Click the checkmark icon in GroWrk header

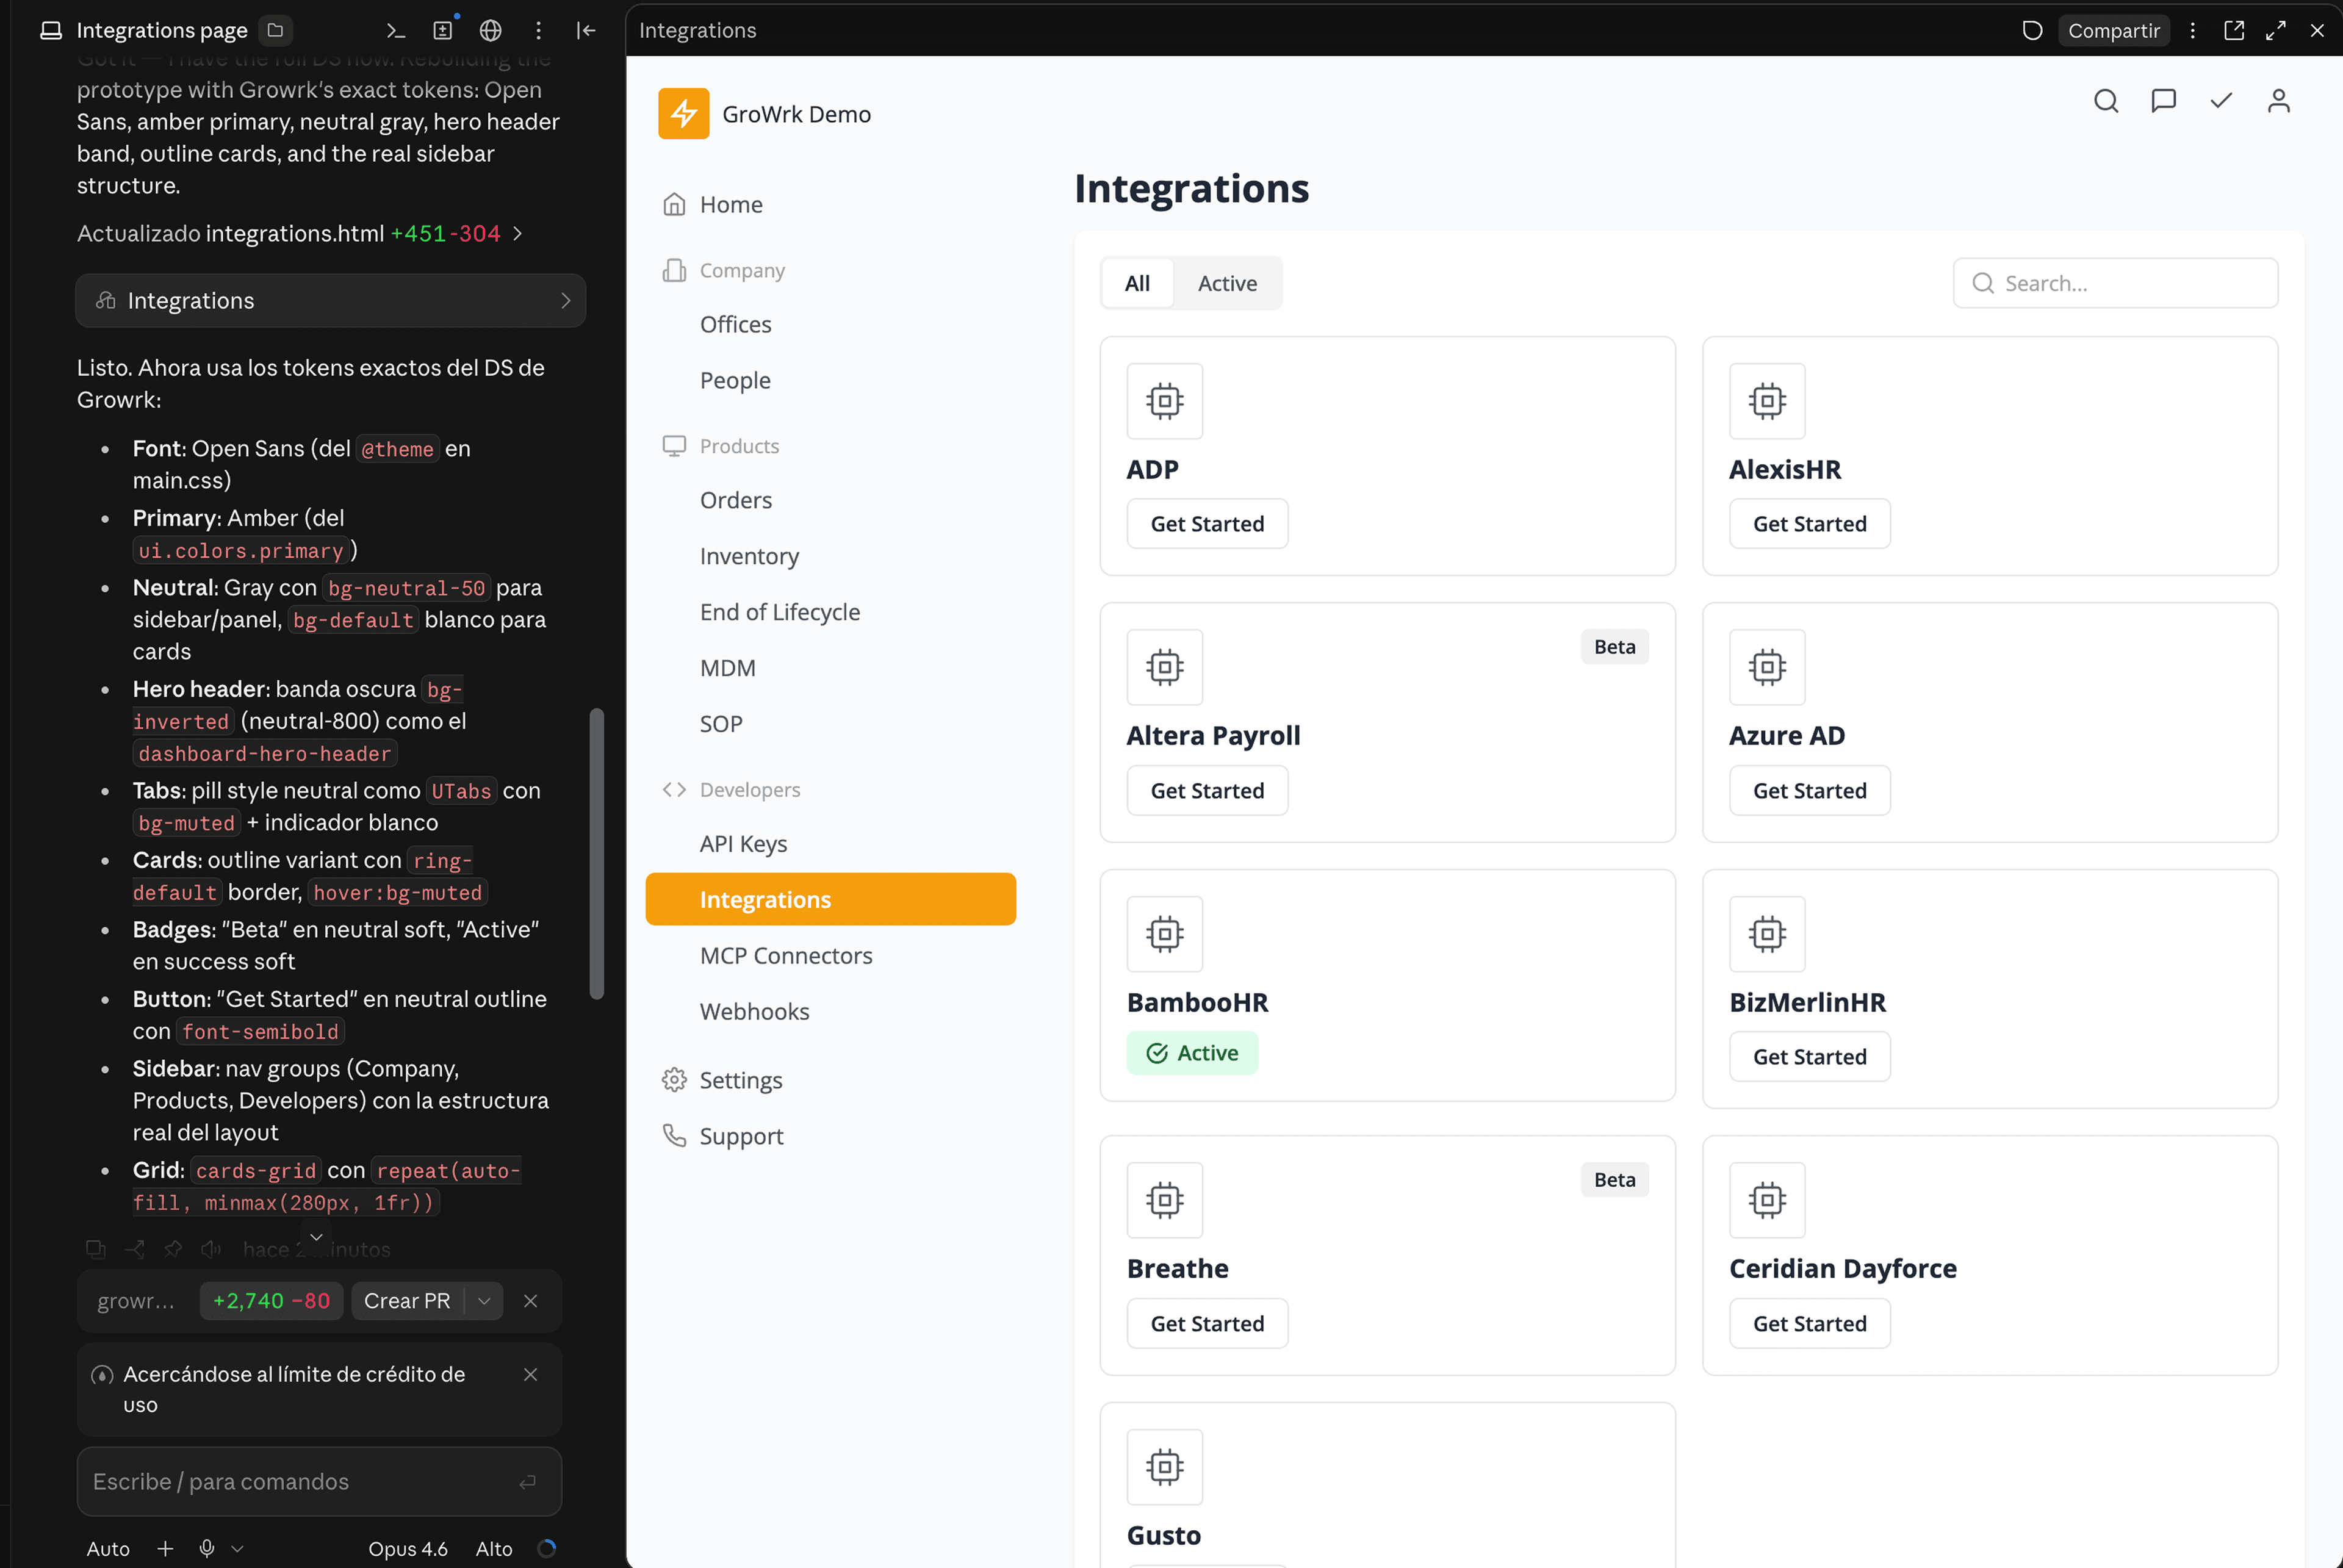coord(2221,101)
